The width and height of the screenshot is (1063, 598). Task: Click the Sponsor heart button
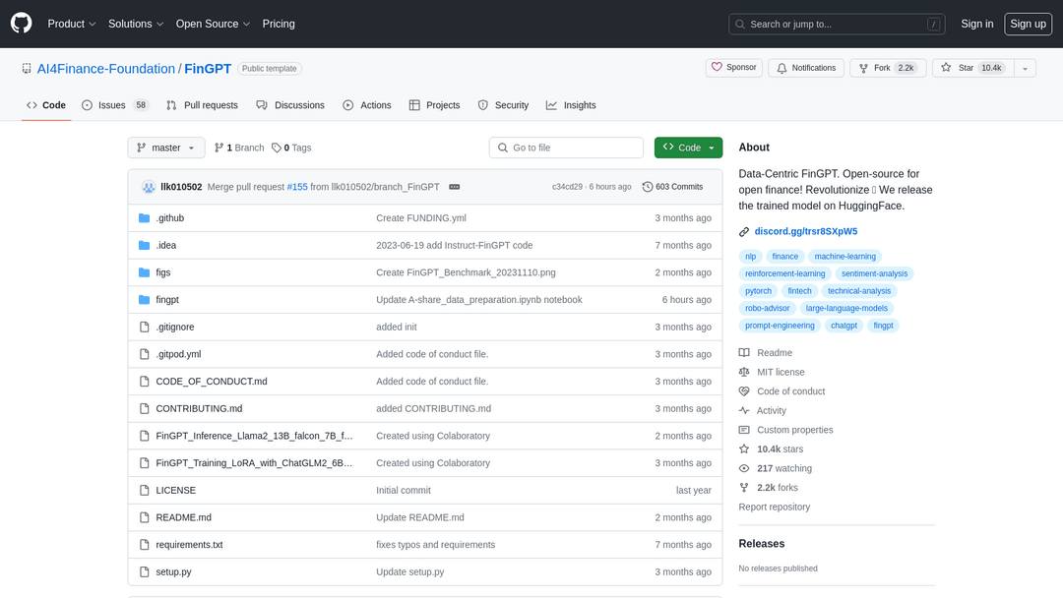point(733,68)
